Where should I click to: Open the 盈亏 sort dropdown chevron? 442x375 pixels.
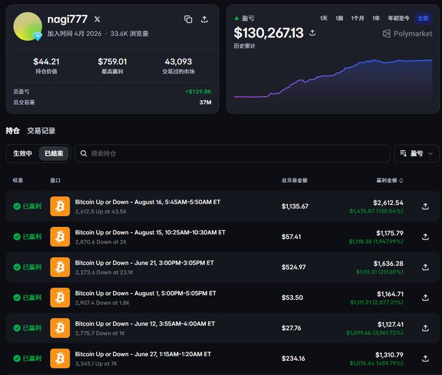tap(430, 154)
